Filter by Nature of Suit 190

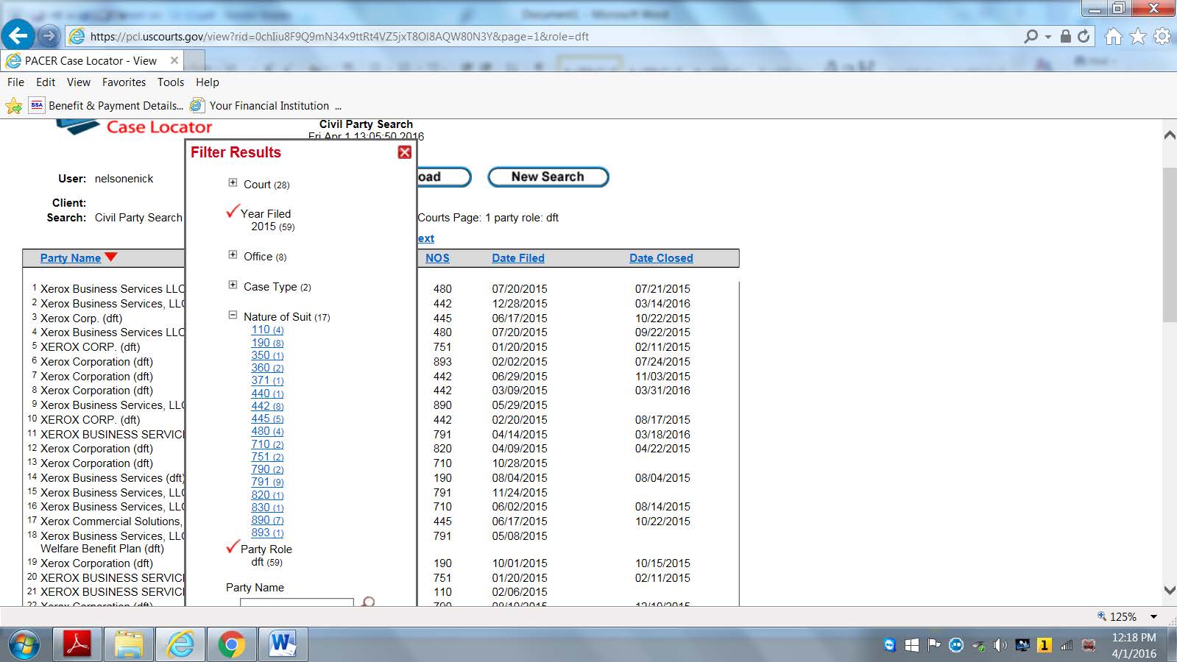pyautogui.click(x=267, y=343)
